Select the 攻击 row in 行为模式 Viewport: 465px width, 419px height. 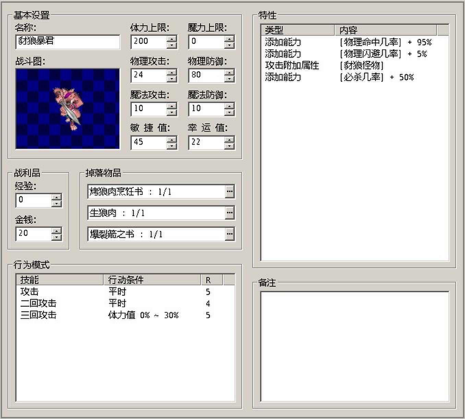126,292
